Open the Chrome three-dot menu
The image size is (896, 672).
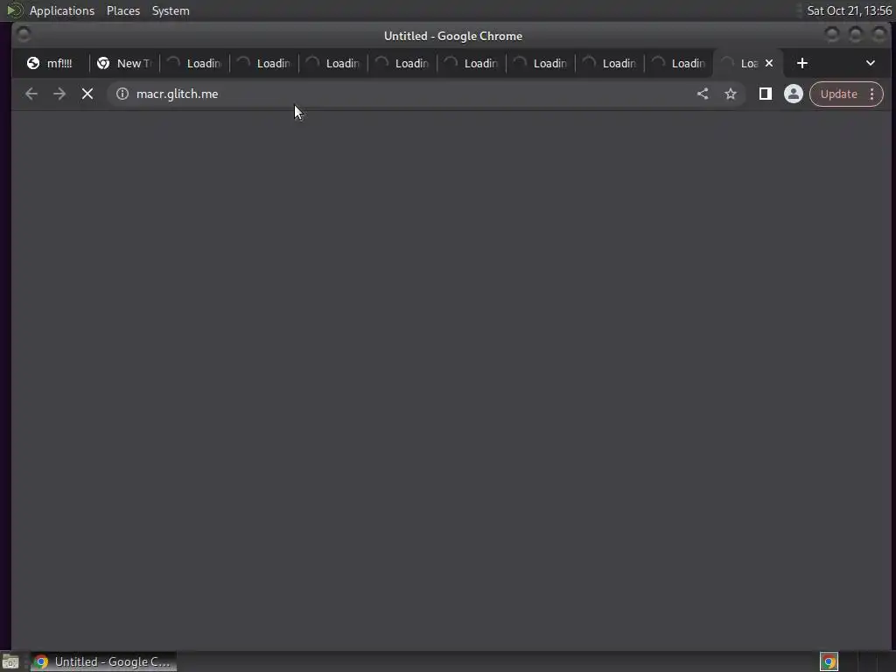pos(872,94)
